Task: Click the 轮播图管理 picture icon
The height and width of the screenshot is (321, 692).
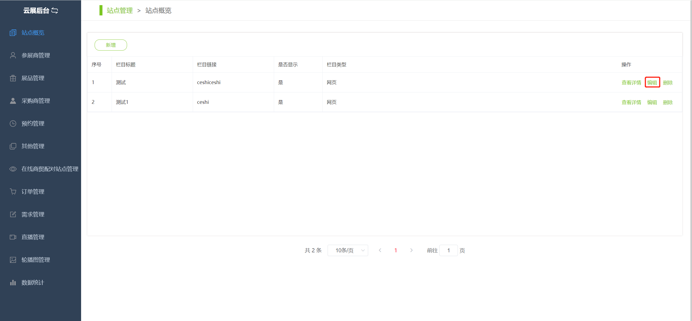Action: tap(13, 260)
